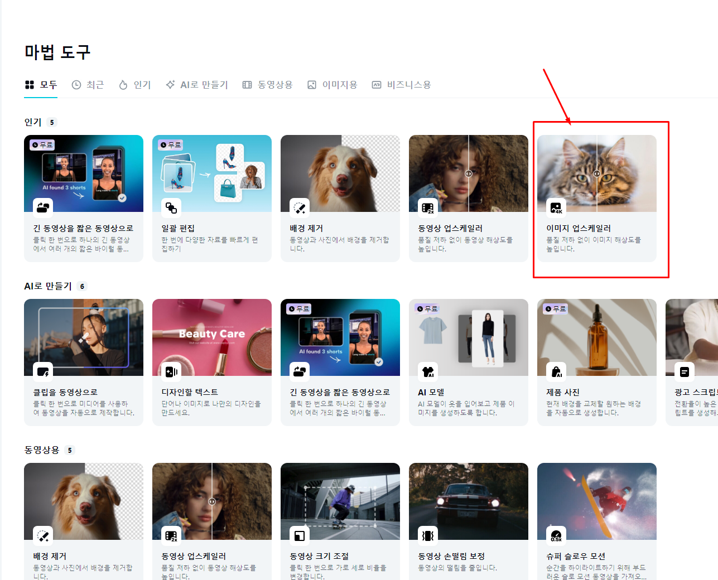Click description '동영상의 떨림을 줄입니다.'
Image resolution: width=718 pixels, height=580 pixels.
[457, 568]
